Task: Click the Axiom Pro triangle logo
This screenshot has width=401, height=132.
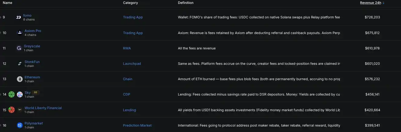Action: point(20,33)
